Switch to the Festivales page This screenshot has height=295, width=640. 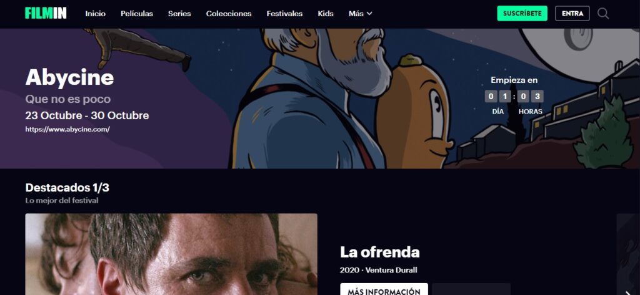pyautogui.click(x=284, y=14)
